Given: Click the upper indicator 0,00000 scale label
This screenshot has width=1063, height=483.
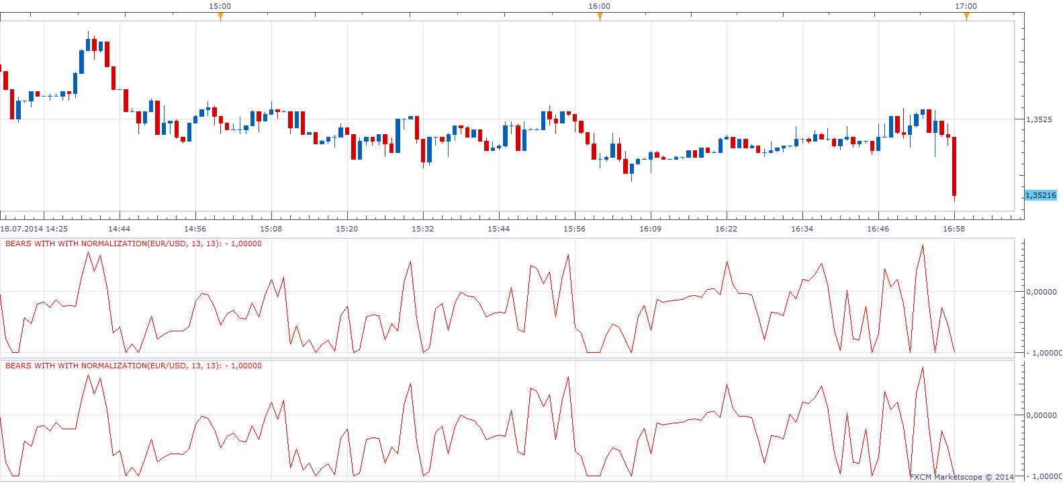Looking at the screenshot, I should (1042, 292).
